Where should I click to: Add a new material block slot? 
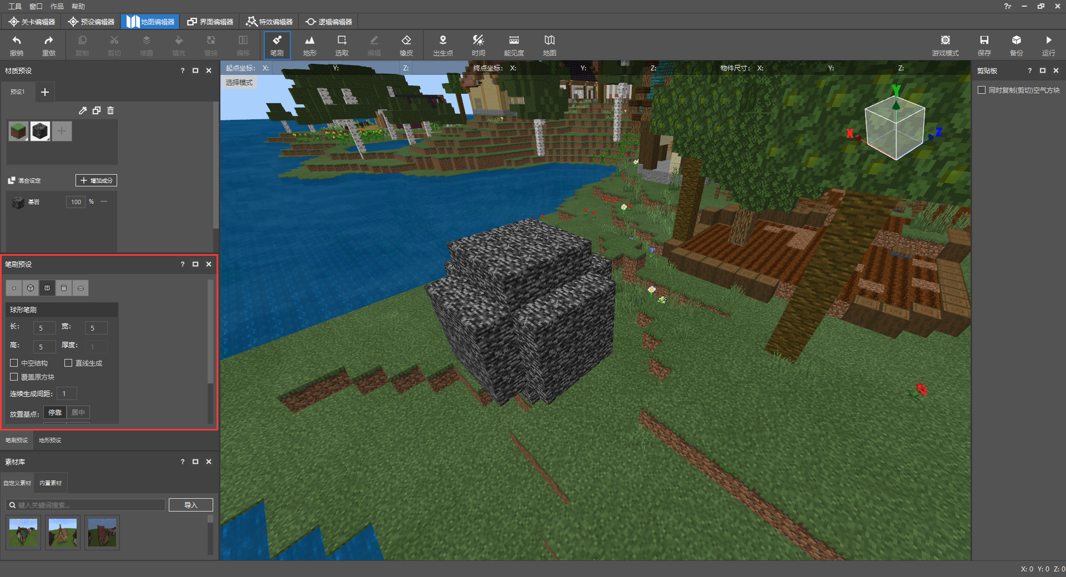[x=62, y=131]
